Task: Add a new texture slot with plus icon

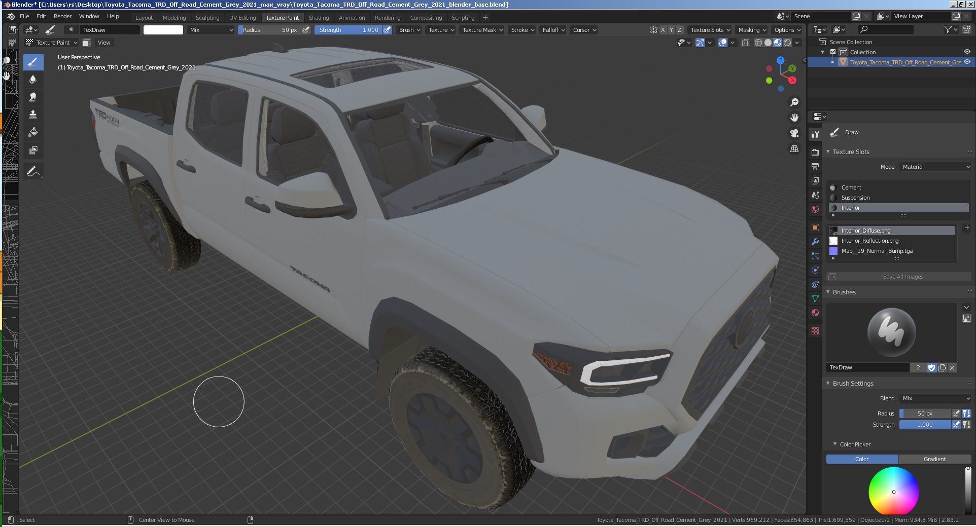Action: point(967,229)
